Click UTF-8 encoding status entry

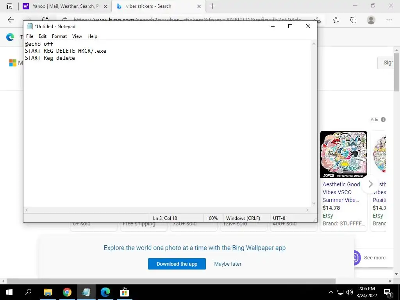279,218
